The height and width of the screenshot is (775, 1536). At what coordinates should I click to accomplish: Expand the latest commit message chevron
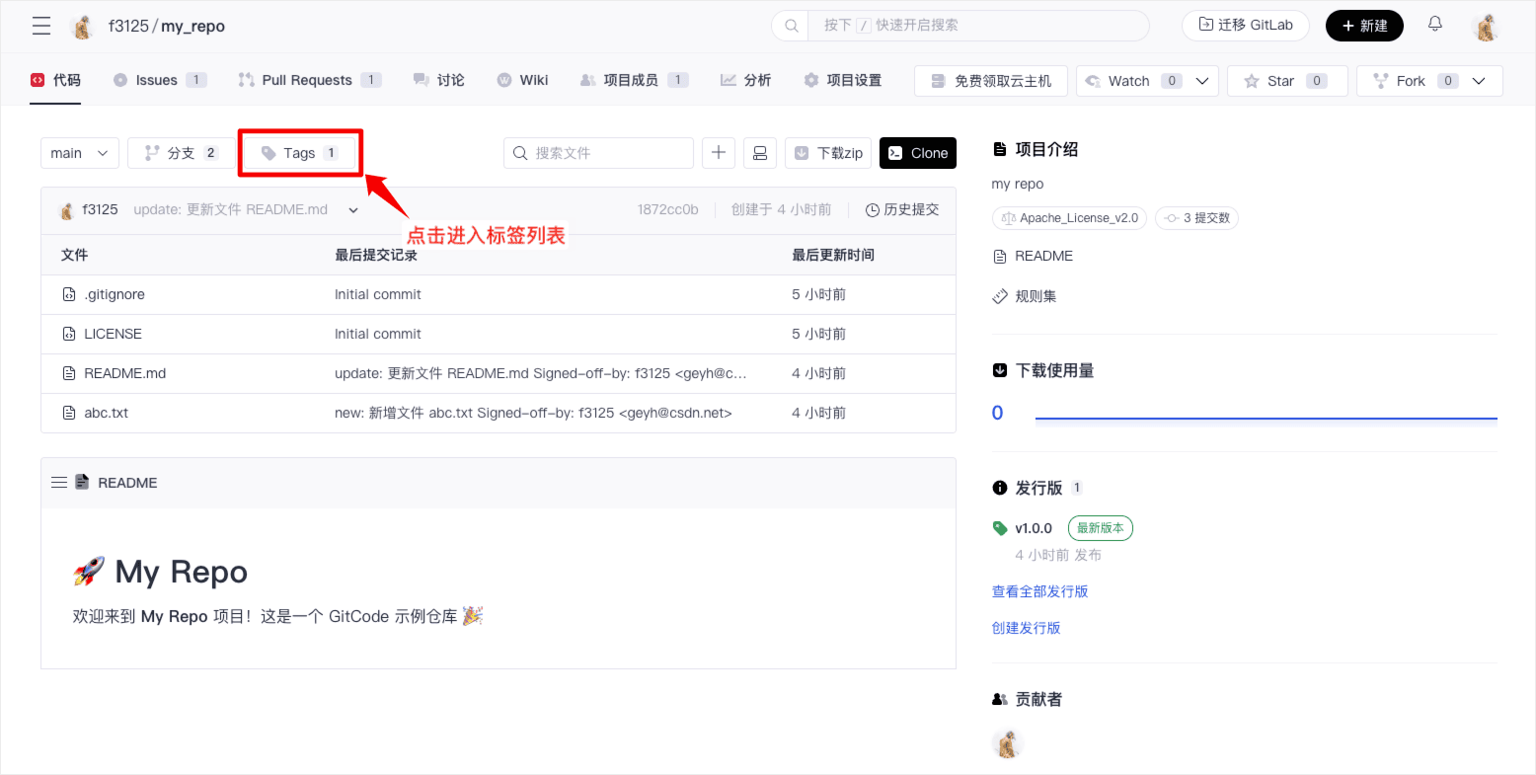[353, 210]
